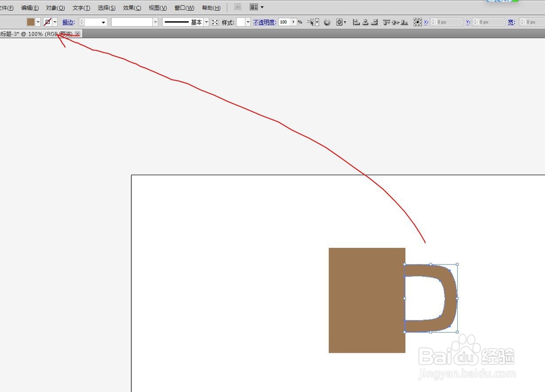Click horizontal align right icon
This screenshot has height=392, width=545.
pos(374,22)
